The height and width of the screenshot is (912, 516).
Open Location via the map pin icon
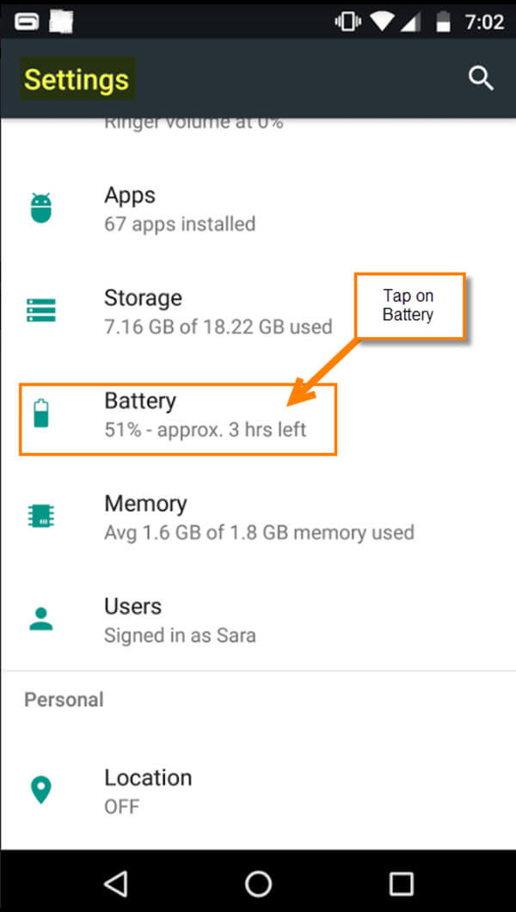[x=40, y=790]
